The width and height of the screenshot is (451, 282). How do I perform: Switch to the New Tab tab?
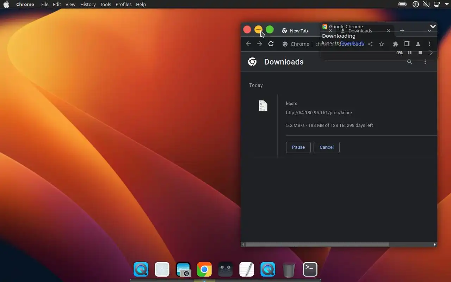click(x=299, y=31)
